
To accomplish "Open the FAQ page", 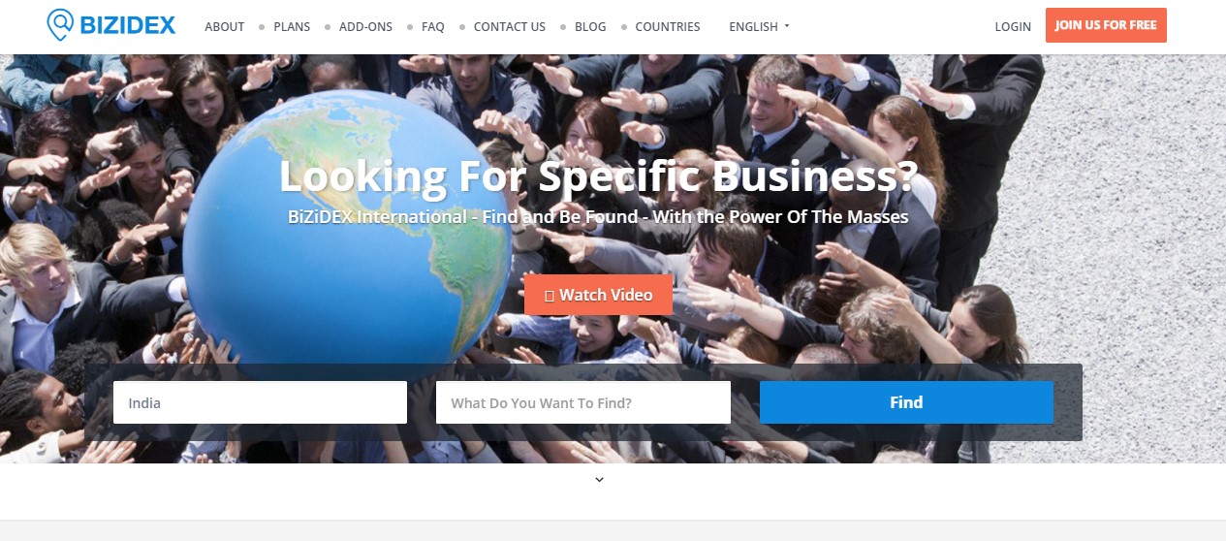I will click(433, 27).
